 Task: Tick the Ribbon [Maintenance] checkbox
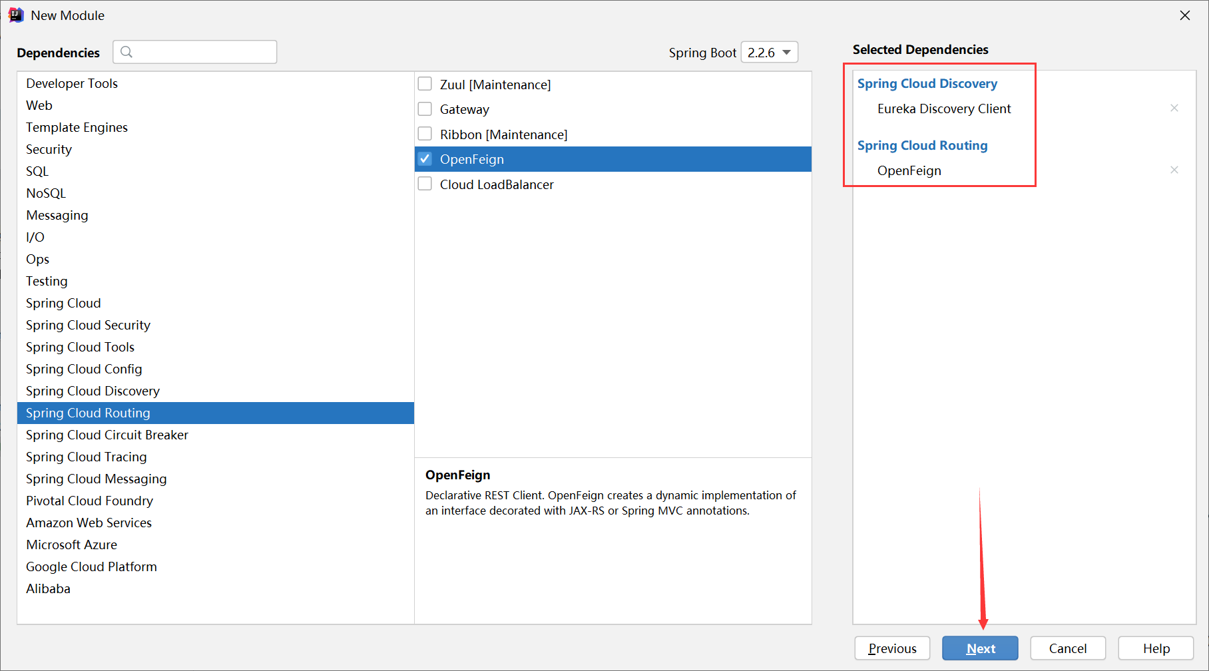coord(425,134)
